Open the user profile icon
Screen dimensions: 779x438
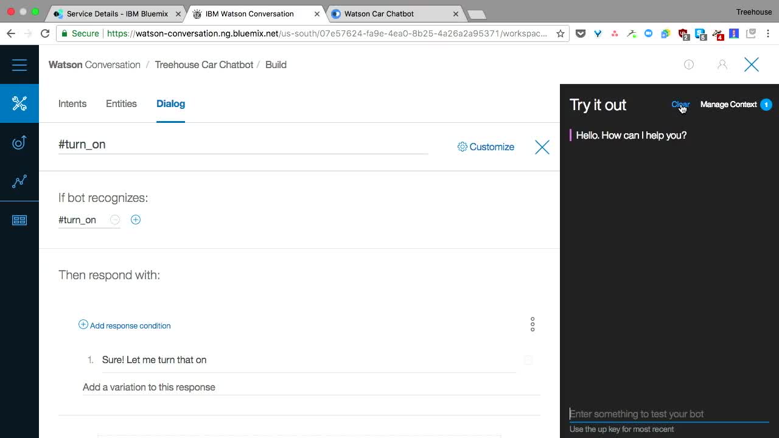coord(722,64)
